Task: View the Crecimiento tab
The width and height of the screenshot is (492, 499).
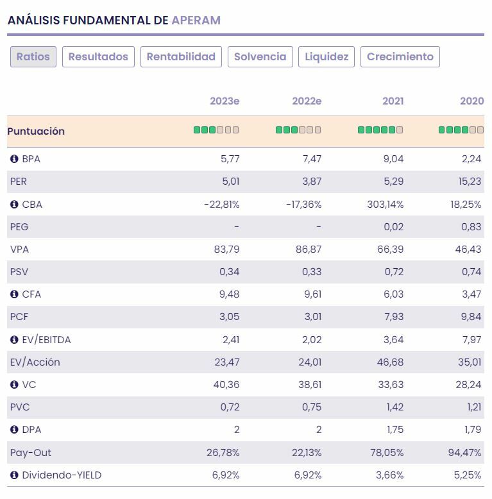Action: click(x=400, y=56)
